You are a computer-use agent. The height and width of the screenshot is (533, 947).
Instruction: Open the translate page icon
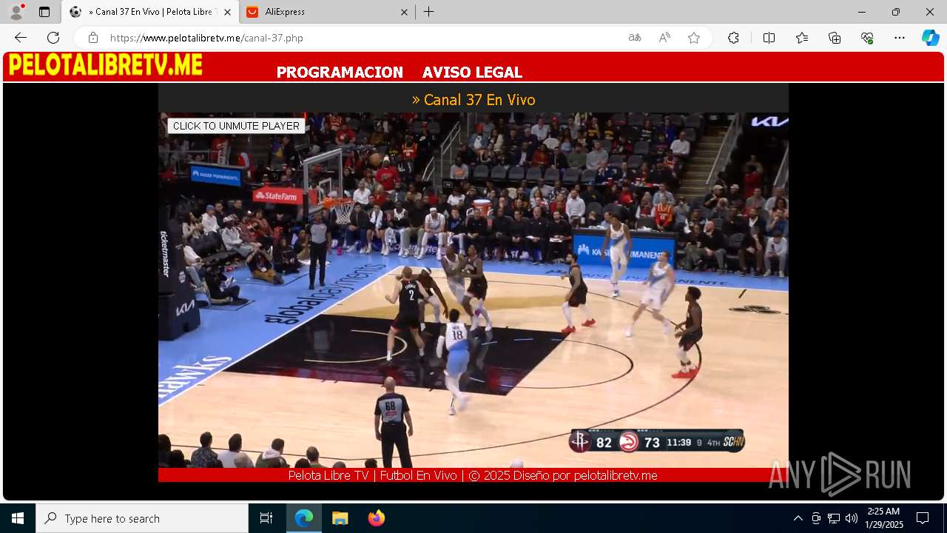pyautogui.click(x=635, y=38)
